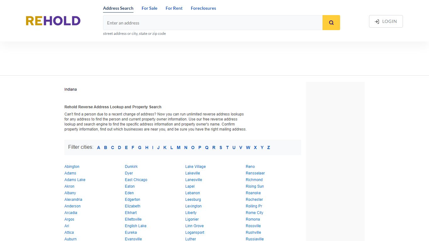Image resolution: width=429 pixels, height=241 pixels.
Task: Open the Akron city link
Action: click(x=69, y=186)
